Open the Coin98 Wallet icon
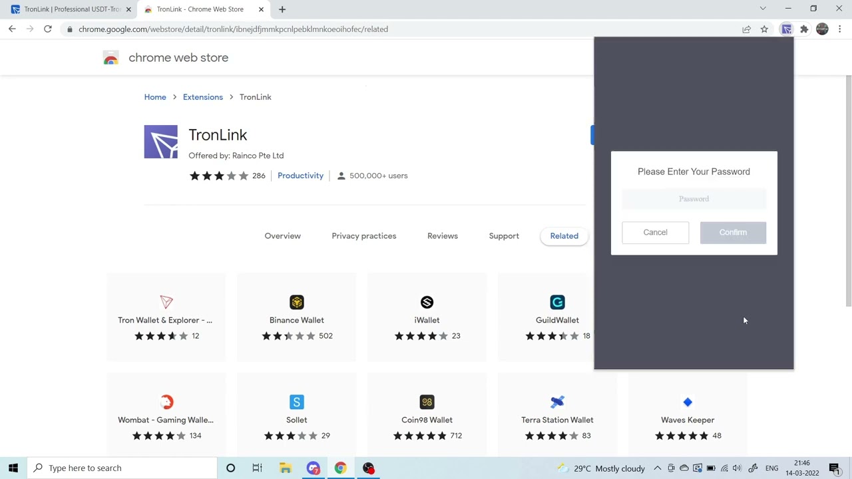The width and height of the screenshot is (852, 479). [427, 402]
